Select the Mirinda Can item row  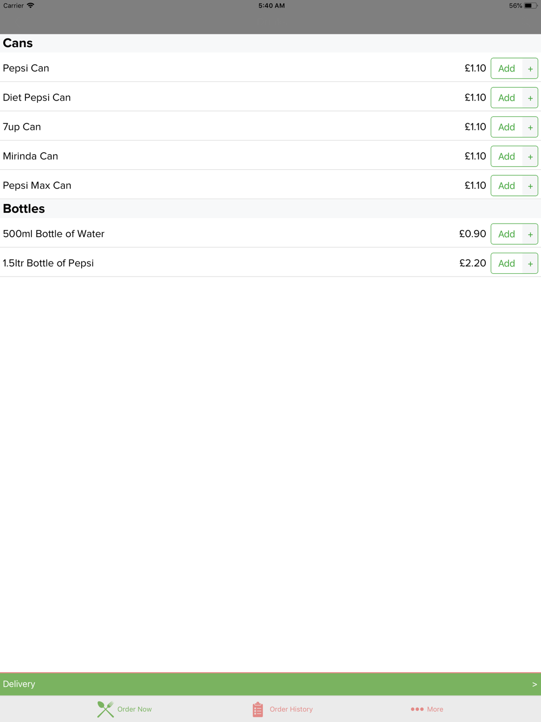tap(270, 156)
